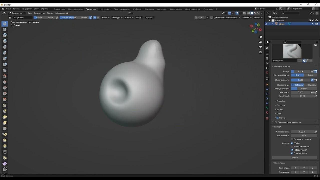Image resolution: width=320 pixels, height=180 pixels.
Task: Expand the Подробно section
Action: [281, 101]
